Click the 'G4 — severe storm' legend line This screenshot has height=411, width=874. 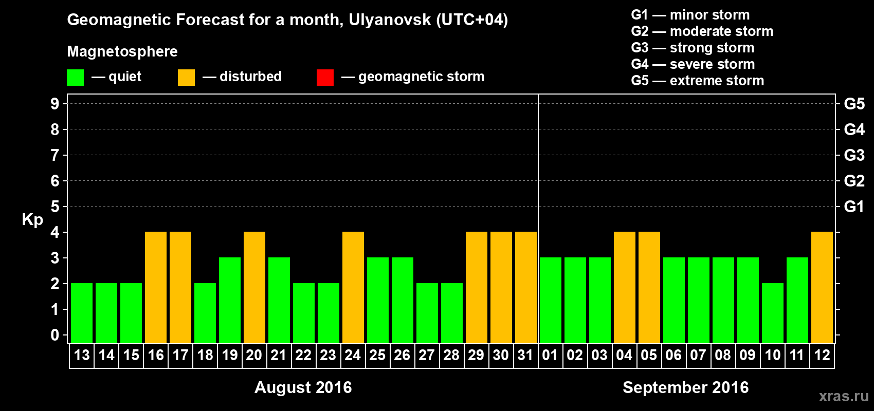pos(693,64)
